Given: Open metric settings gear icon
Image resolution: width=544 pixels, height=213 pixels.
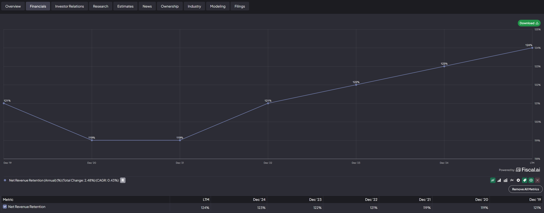Looking at the screenshot, I should click(518, 180).
